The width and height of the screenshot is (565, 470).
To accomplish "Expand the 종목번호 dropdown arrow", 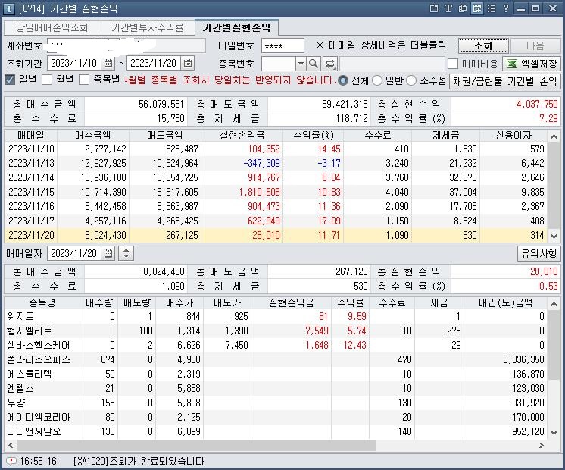I will [x=301, y=64].
